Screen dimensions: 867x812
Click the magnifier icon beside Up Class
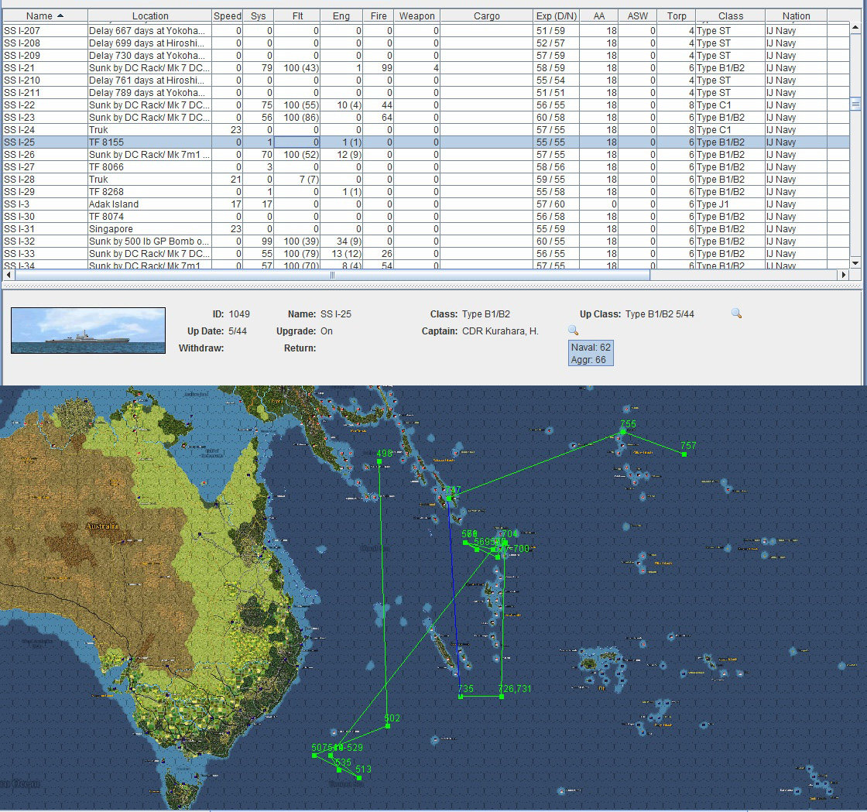(x=736, y=313)
